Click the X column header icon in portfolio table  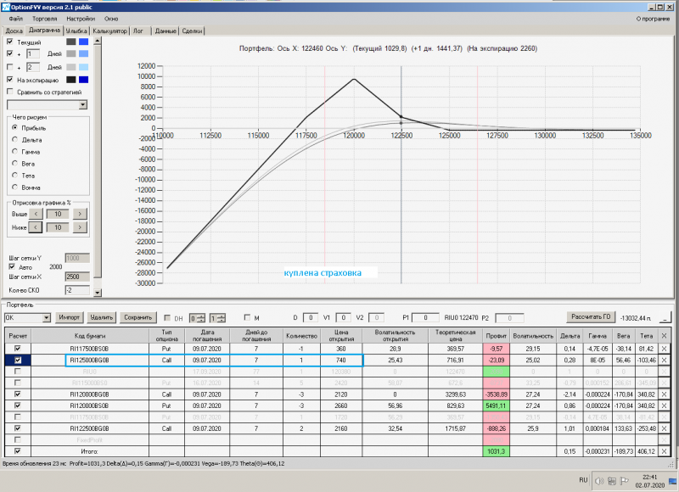pyautogui.click(x=664, y=336)
